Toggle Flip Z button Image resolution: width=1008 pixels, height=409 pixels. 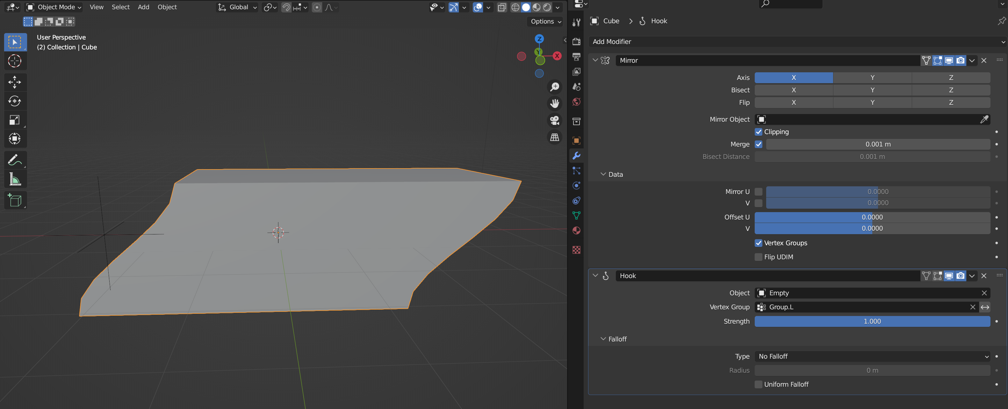(951, 103)
